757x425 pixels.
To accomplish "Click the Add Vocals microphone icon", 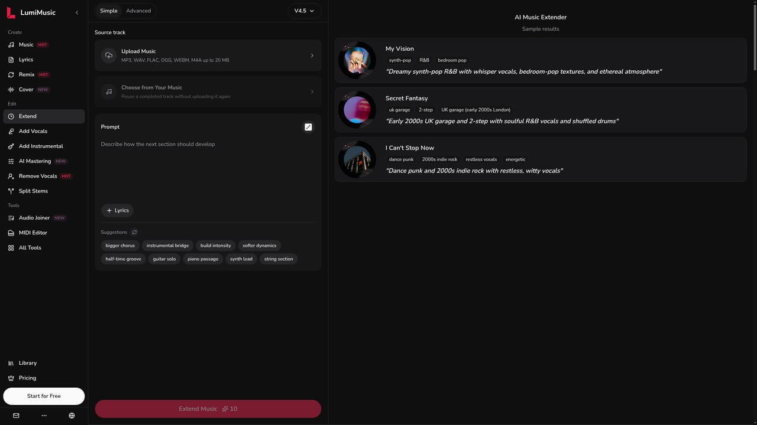I will 11,131.
